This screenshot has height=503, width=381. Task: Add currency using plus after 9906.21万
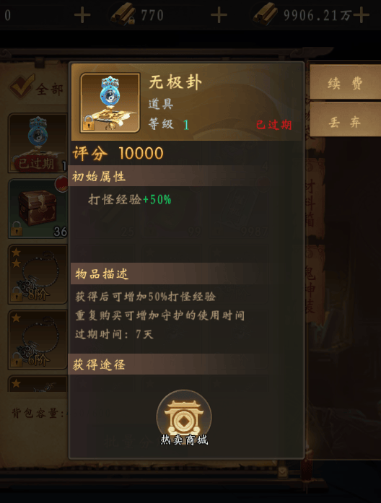[361, 14]
